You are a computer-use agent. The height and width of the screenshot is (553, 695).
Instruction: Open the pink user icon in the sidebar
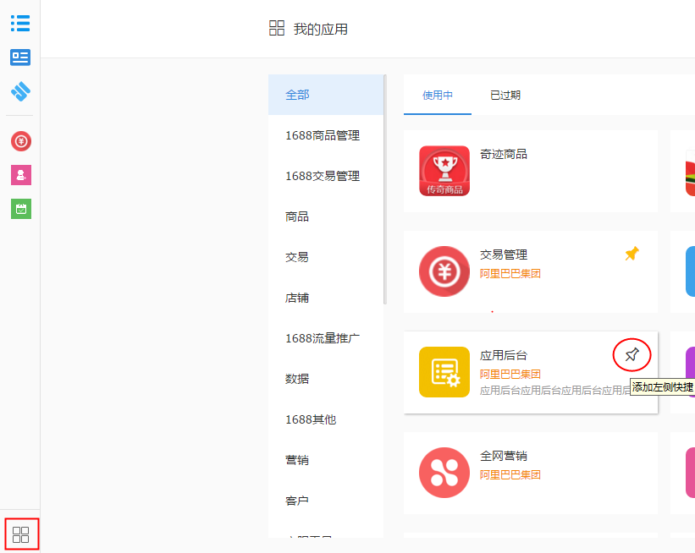point(20,175)
